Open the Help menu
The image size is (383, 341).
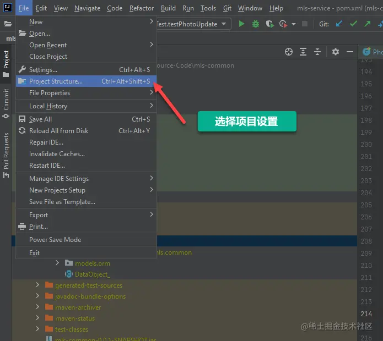pos(276,8)
